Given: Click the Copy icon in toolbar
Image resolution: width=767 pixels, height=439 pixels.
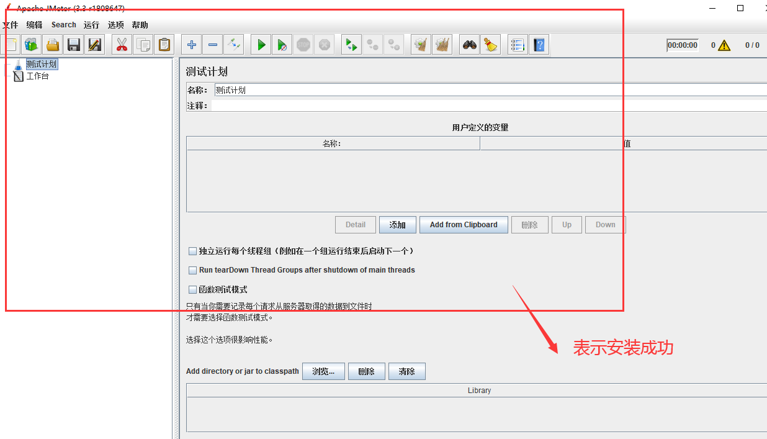Looking at the screenshot, I should (x=143, y=45).
